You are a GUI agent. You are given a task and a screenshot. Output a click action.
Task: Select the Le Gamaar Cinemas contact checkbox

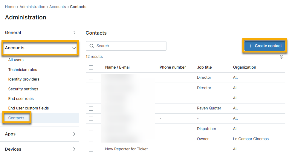point(91,139)
